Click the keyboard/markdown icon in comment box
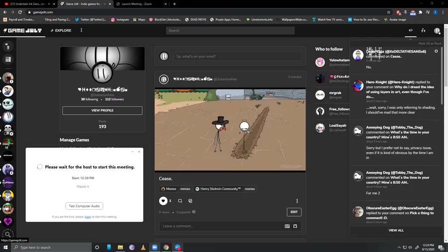 [287, 226]
